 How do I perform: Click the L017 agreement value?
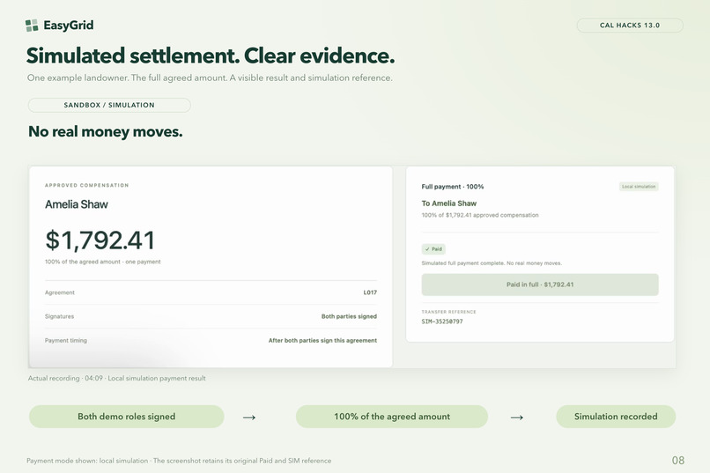tap(370, 292)
